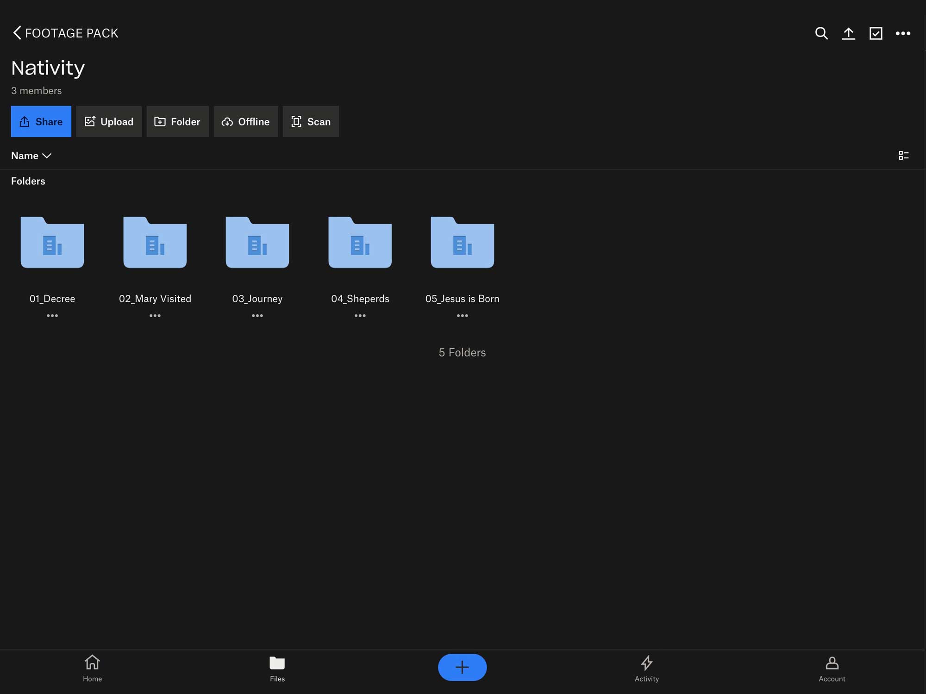Tap the blue plus create button
This screenshot has width=926, height=694.
pos(462,667)
